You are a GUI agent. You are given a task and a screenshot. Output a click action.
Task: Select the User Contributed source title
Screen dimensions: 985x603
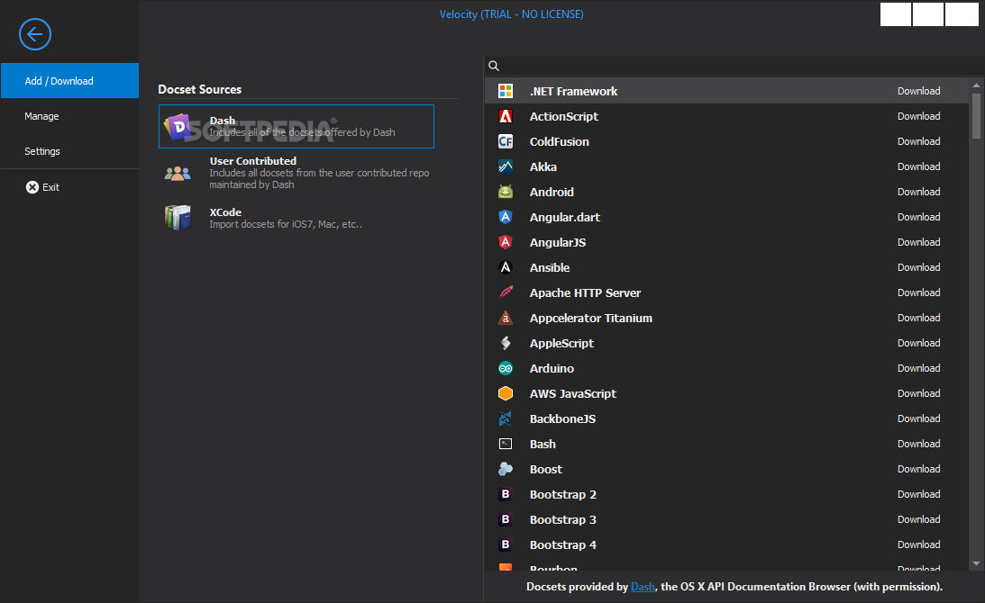[x=252, y=160]
